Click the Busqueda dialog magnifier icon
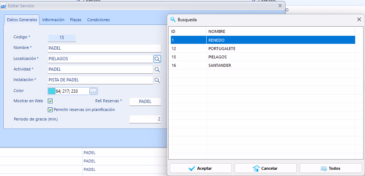Viewport: 365px width, 176px height. (x=173, y=20)
